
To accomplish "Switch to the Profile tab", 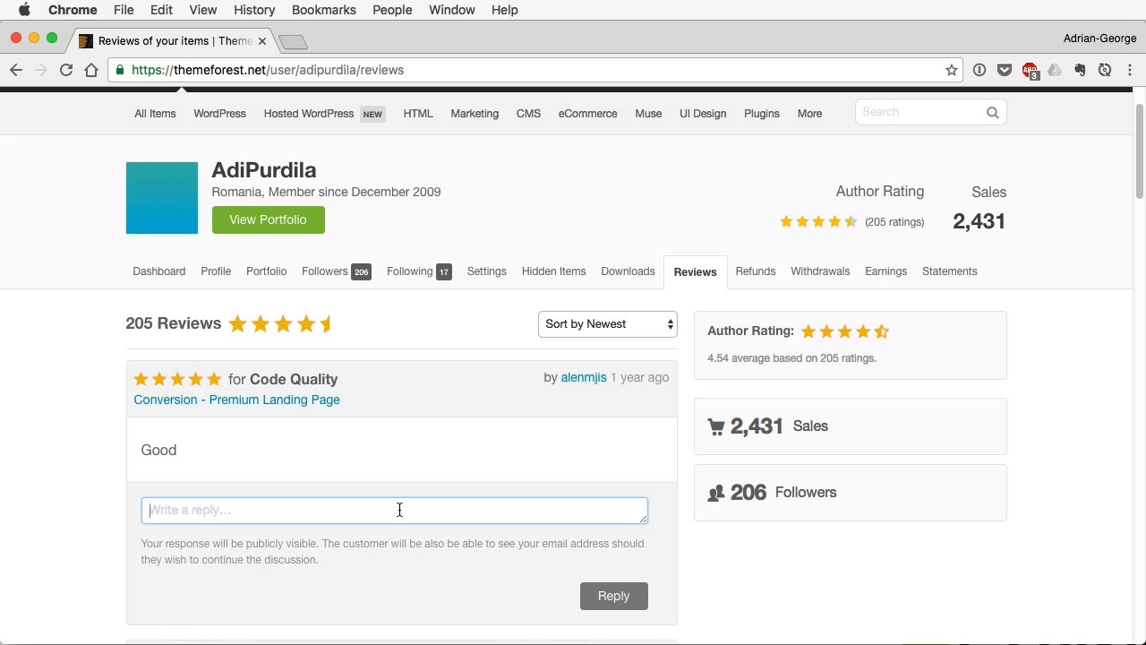I will (x=216, y=271).
